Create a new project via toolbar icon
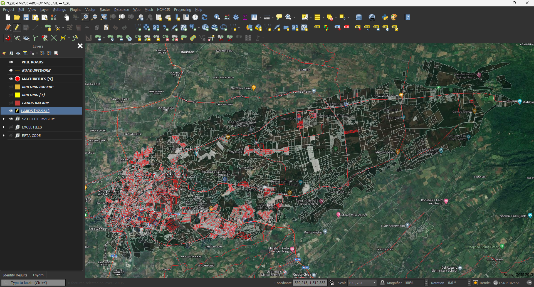This screenshot has height=287, width=534. click(x=8, y=18)
